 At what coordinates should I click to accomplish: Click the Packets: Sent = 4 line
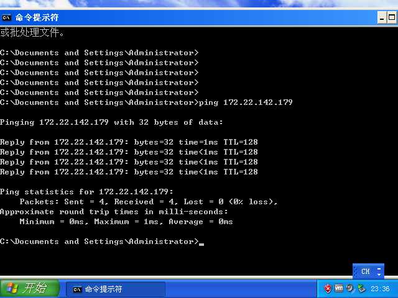tap(149, 202)
